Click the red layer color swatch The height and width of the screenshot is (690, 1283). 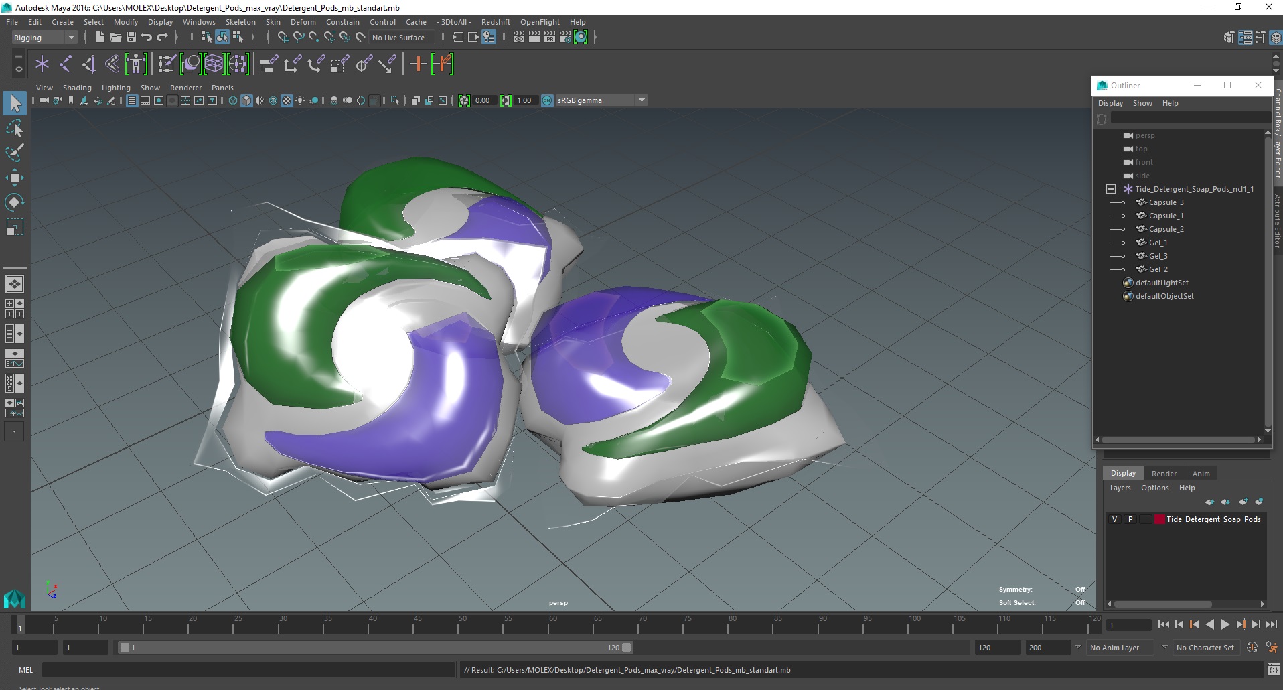(x=1159, y=519)
